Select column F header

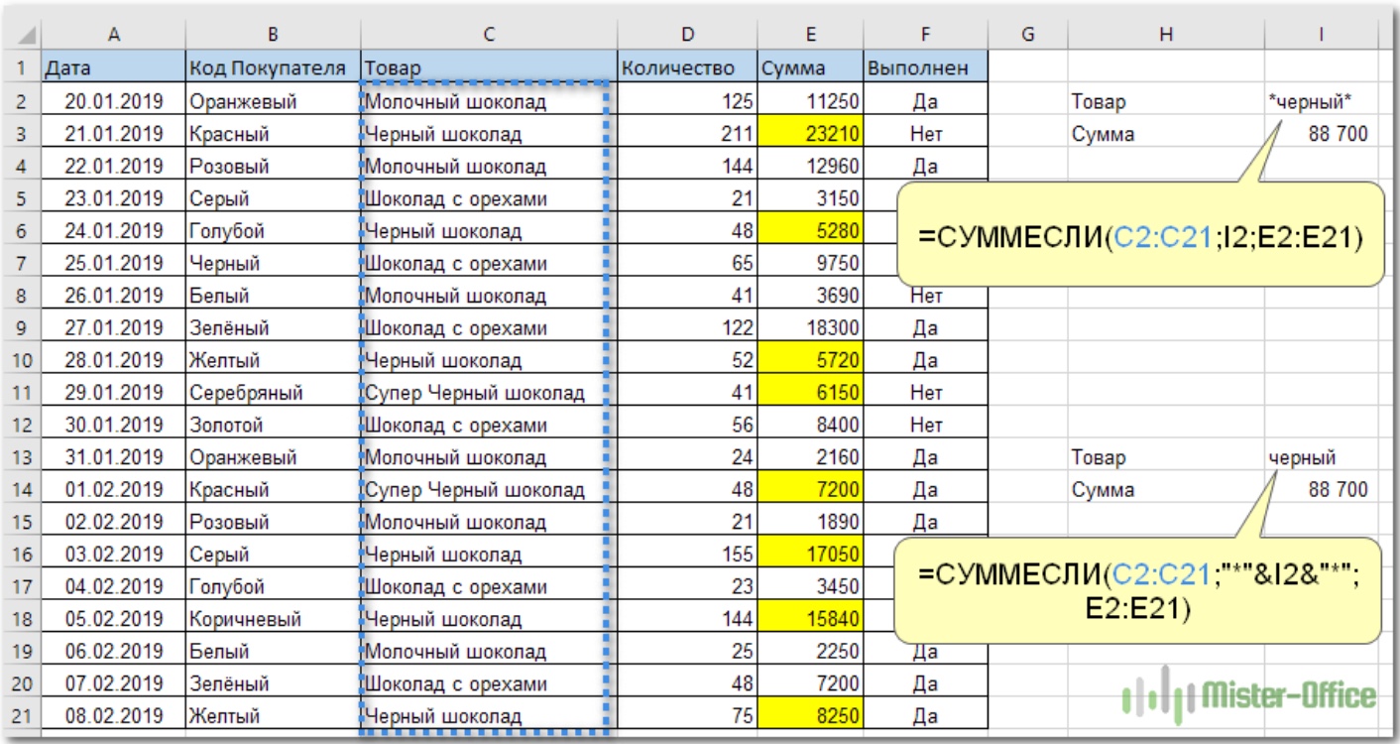tap(925, 34)
